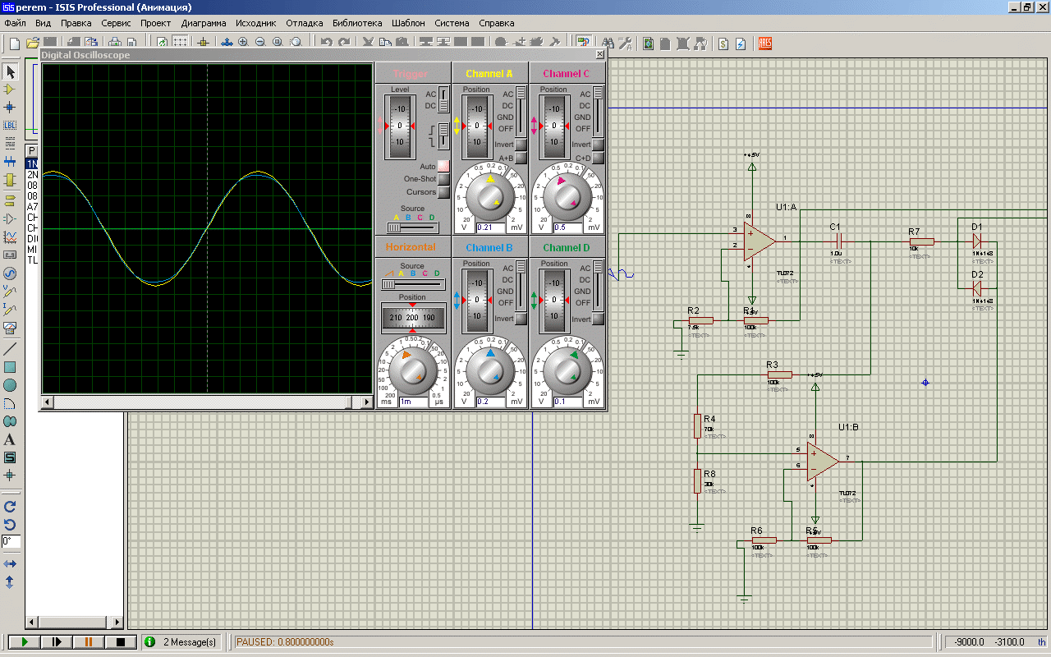Toggle Channel C's C+D button
This screenshot has width=1051, height=657.
pos(599,158)
